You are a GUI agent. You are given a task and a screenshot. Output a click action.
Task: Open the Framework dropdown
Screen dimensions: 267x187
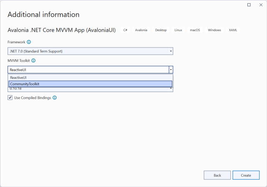(90, 51)
